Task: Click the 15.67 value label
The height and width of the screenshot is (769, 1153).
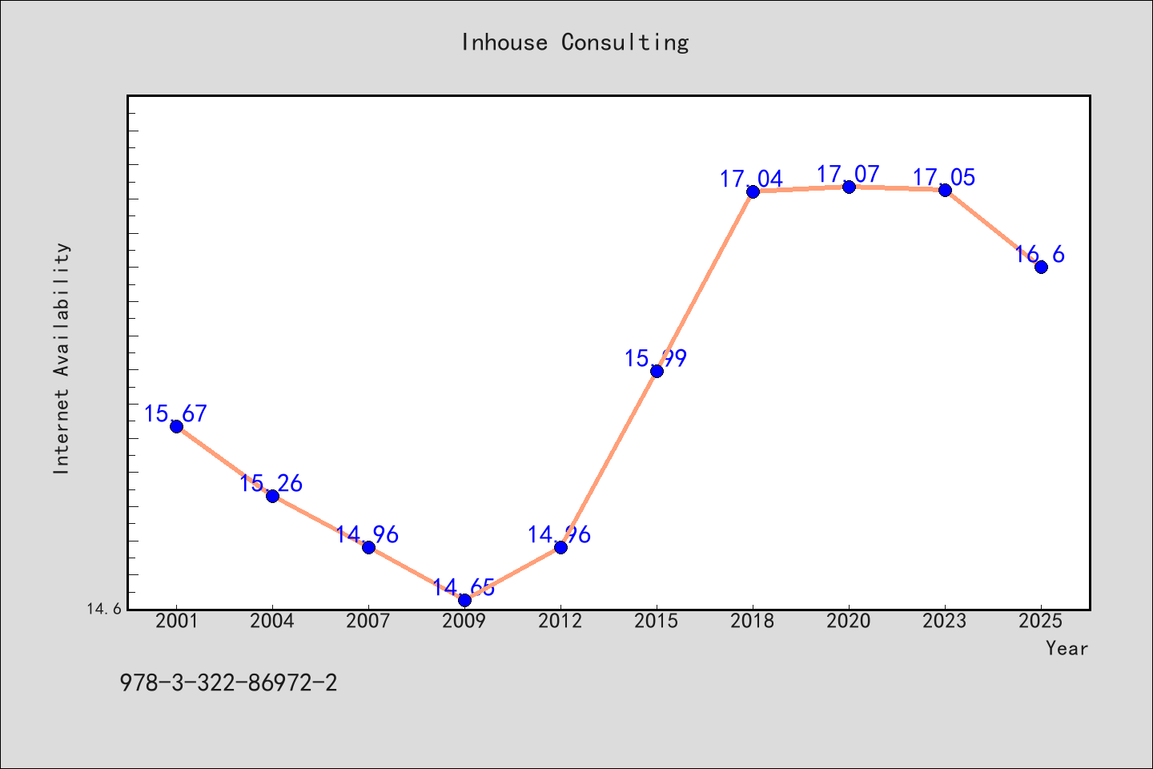Action: coord(175,413)
